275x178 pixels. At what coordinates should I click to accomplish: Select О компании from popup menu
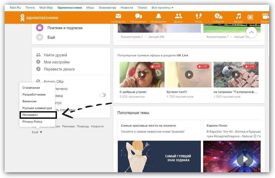click(31, 88)
